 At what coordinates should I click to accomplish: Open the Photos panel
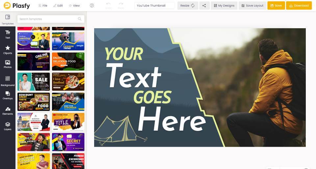(8, 64)
